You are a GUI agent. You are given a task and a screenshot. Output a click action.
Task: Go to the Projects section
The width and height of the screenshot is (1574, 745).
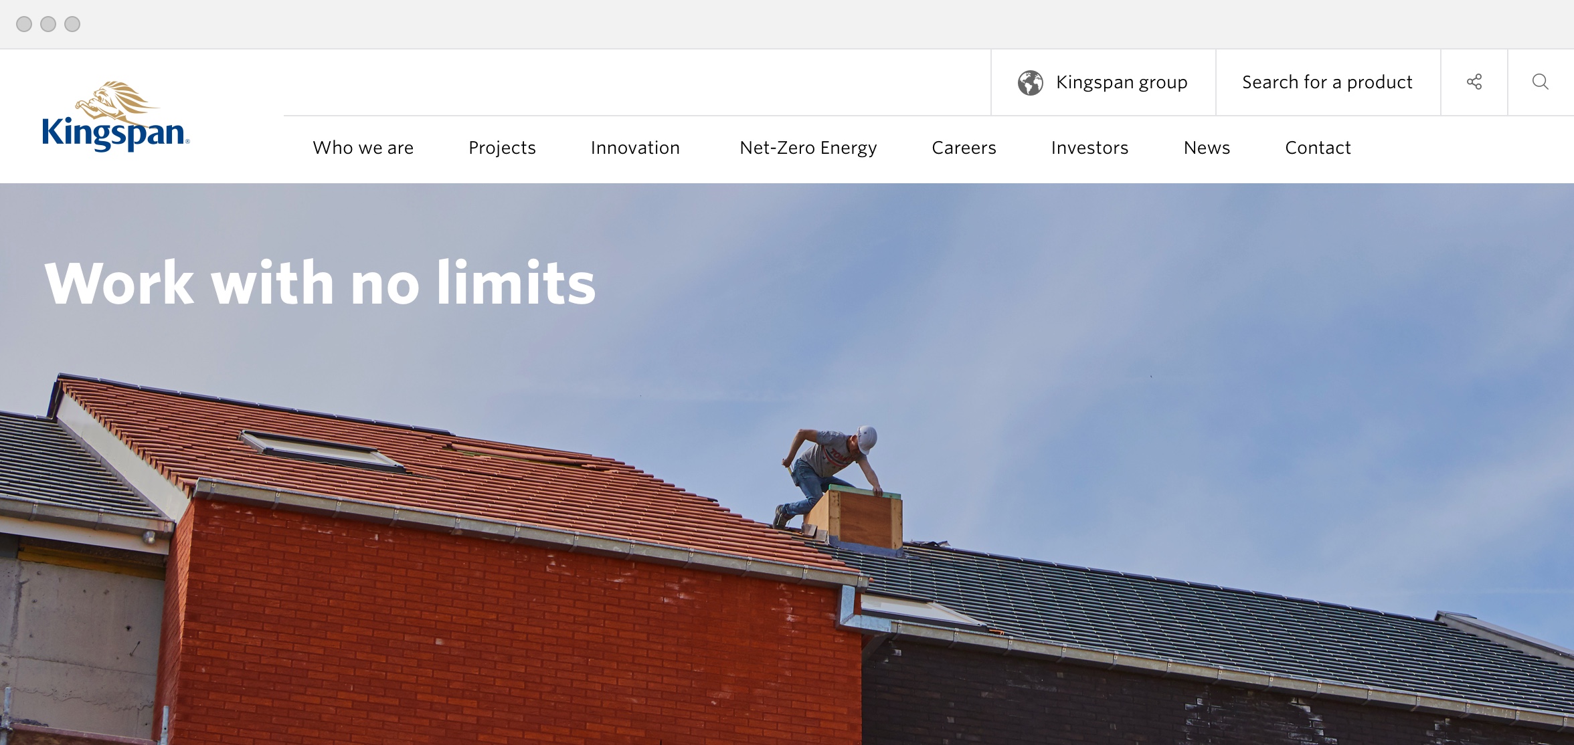coord(502,148)
